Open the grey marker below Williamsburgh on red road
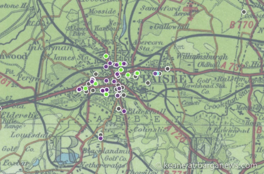 pyautogui.click(x=168, y=69)
